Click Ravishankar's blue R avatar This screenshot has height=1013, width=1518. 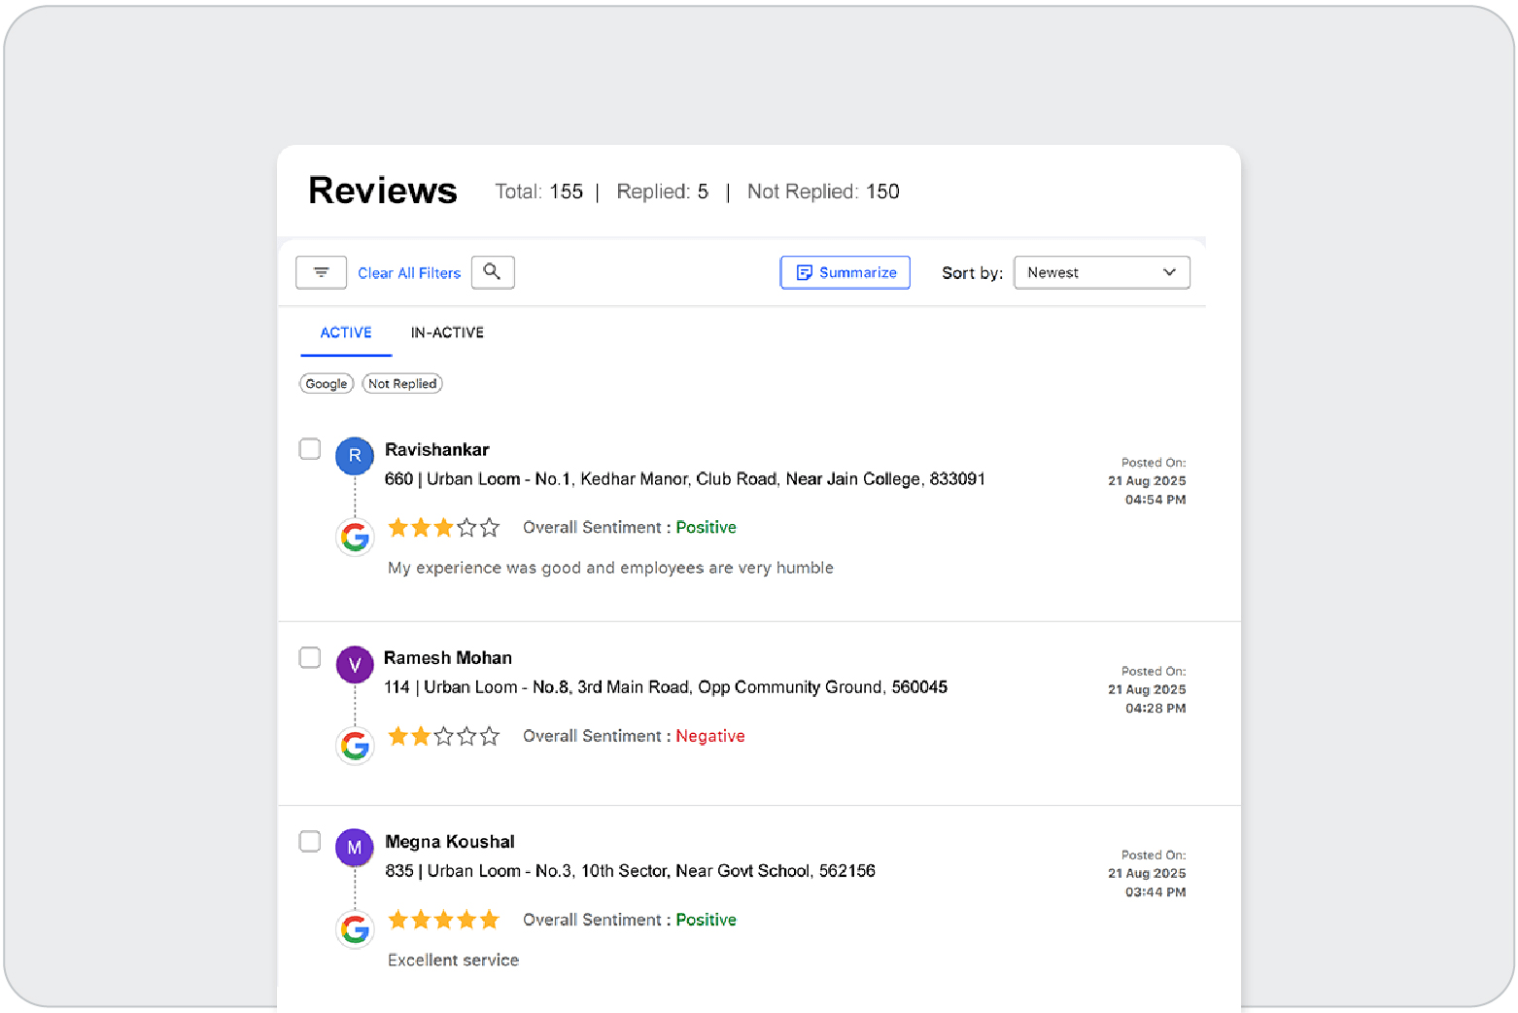(355, 455)
